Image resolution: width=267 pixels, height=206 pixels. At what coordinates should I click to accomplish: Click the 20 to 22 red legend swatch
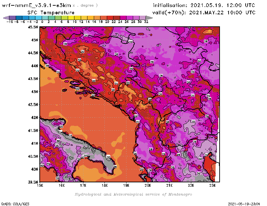pyautogui.click(x=110, y=18)
